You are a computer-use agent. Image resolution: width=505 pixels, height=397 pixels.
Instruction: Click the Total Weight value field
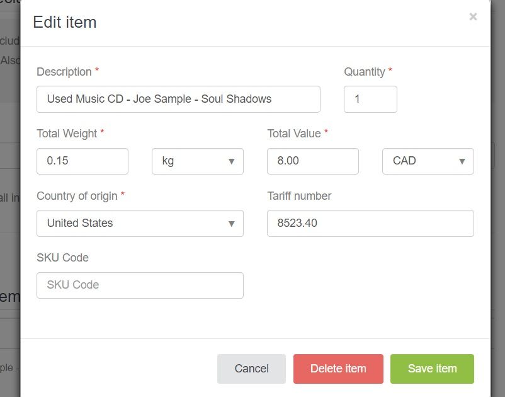[82, 161]
